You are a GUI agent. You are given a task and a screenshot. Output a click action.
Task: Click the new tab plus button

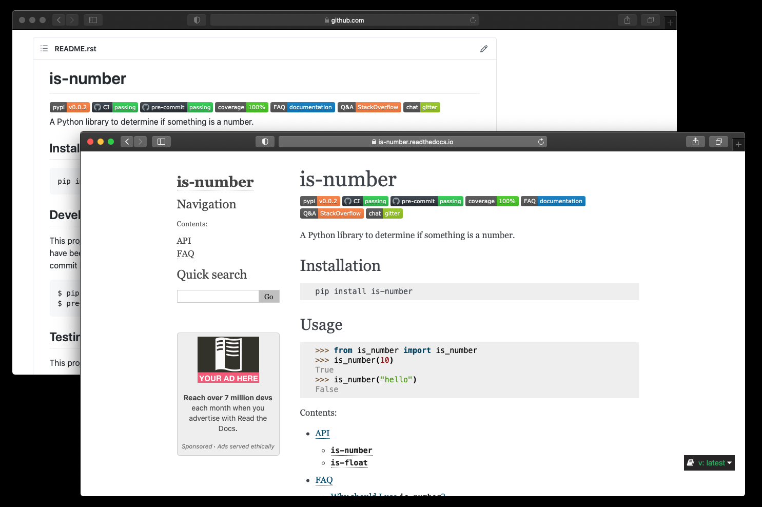pos(739,143)
